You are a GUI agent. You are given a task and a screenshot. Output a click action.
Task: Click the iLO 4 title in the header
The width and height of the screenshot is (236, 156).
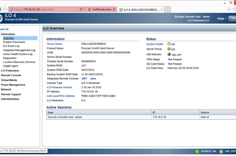tap(10, 15)
